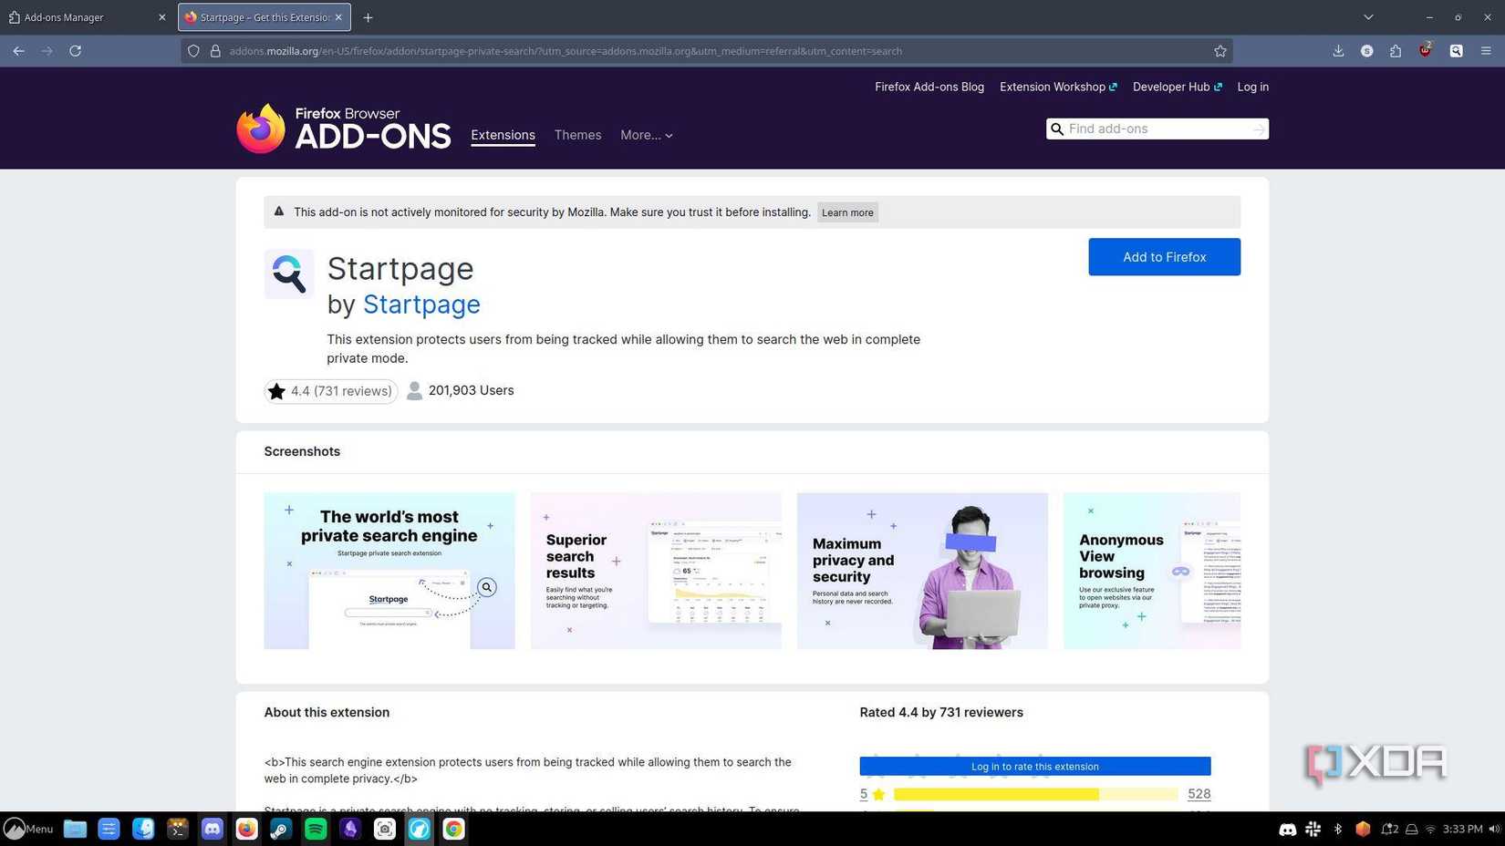Open Discord from the taskbar
This screenshot has width=1505, height=846.
click(x=213, y=829)
